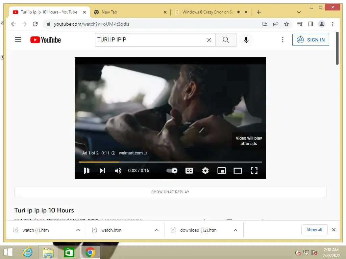Bookmark this tab with the star
The image size is (346, 259).
(287, 24)
